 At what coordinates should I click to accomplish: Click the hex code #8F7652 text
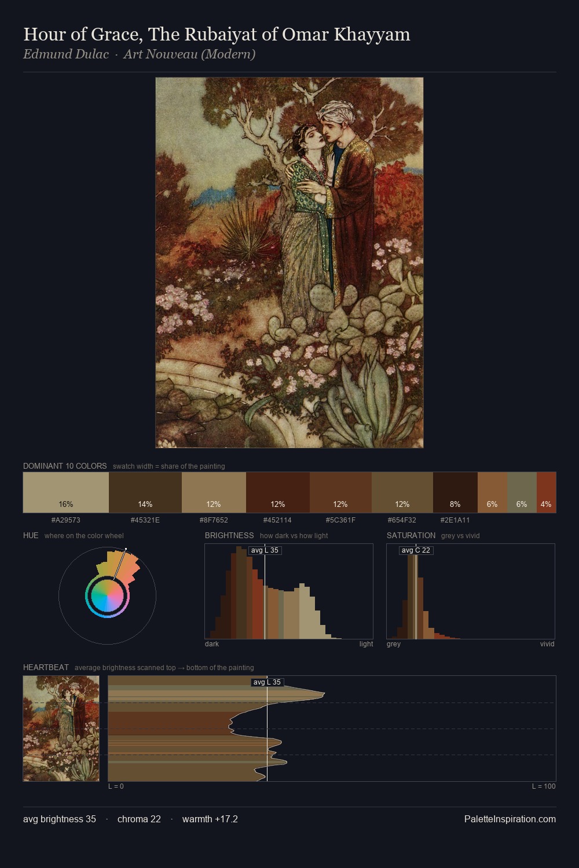pos(214,520)
